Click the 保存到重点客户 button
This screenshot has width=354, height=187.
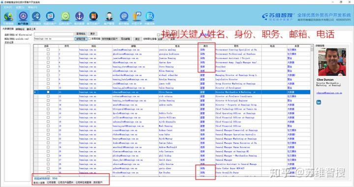coord(110,39)
